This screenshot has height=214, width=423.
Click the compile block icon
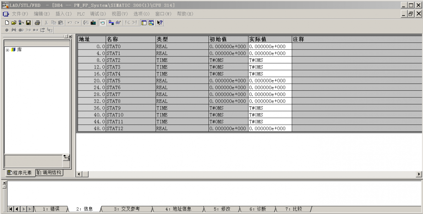86,23
